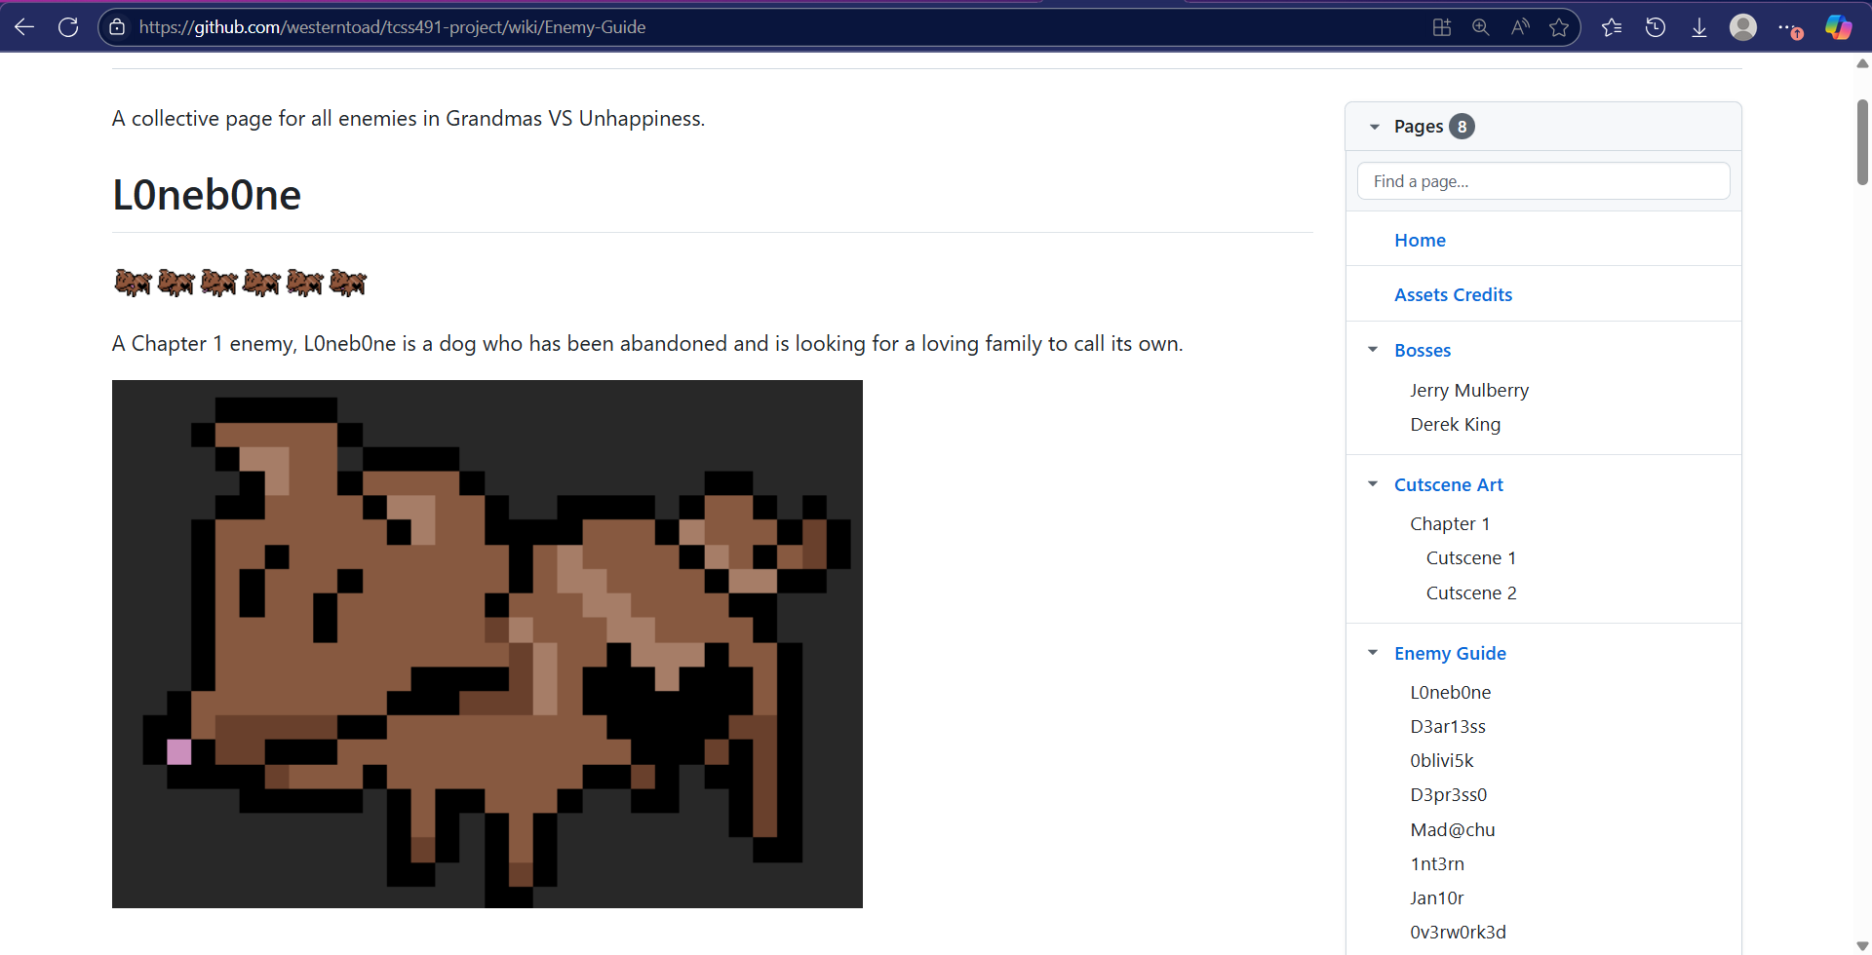Open the Favorites list icon
1872x955 pixels.
point(1612,27)
